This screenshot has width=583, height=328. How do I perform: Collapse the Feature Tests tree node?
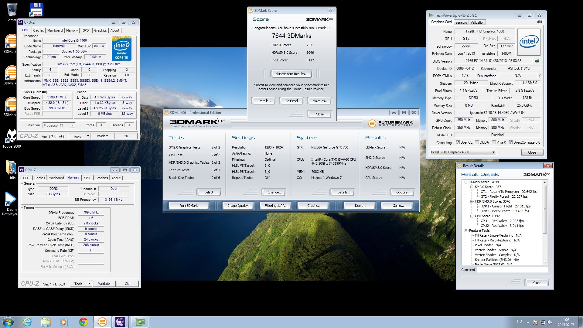[x=466, y=231]
